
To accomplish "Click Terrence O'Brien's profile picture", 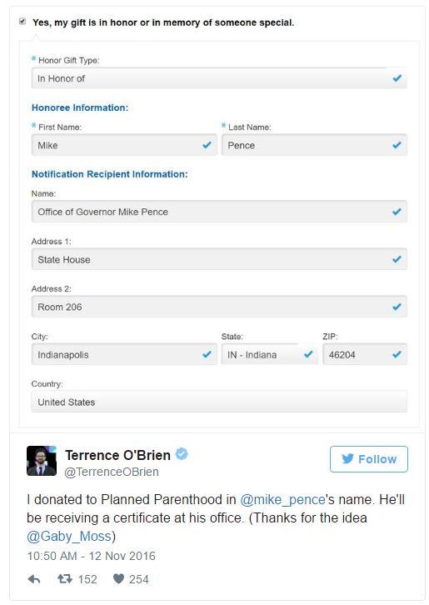I will pos(42,461).
